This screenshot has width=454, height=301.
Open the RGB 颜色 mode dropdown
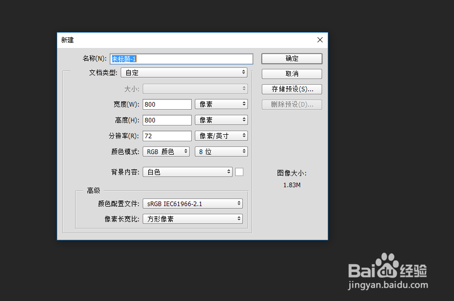(166, 152)
